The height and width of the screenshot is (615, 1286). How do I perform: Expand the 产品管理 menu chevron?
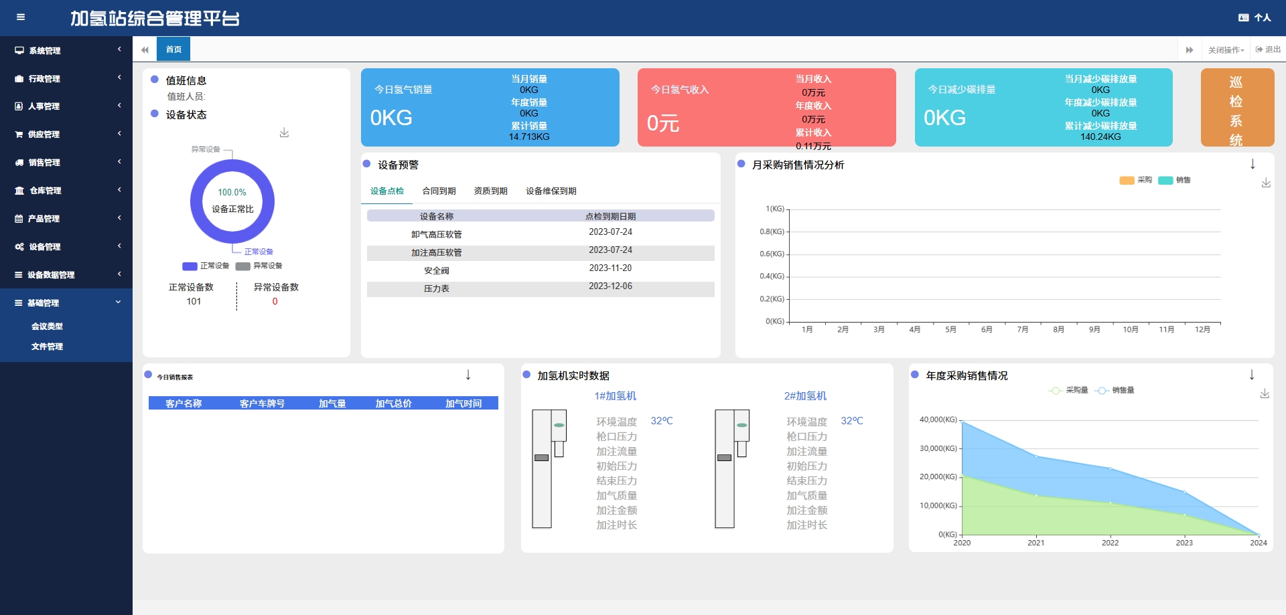coord(119,218)
